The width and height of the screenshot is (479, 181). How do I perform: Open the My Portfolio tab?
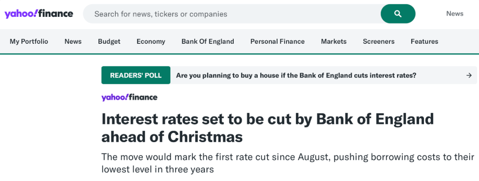click(29, 41)
